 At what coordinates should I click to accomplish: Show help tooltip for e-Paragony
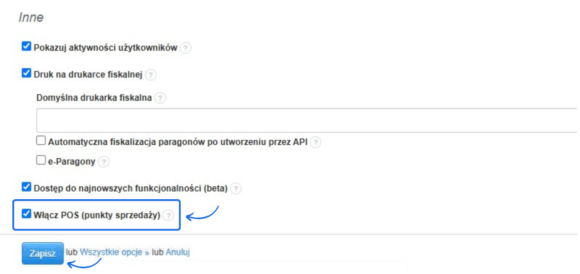click(x=104, y=162)
